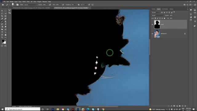Toggle lock all padlock icon
Image resolution: width=197 pixels, height=111 pixels.
coord(164,18)
